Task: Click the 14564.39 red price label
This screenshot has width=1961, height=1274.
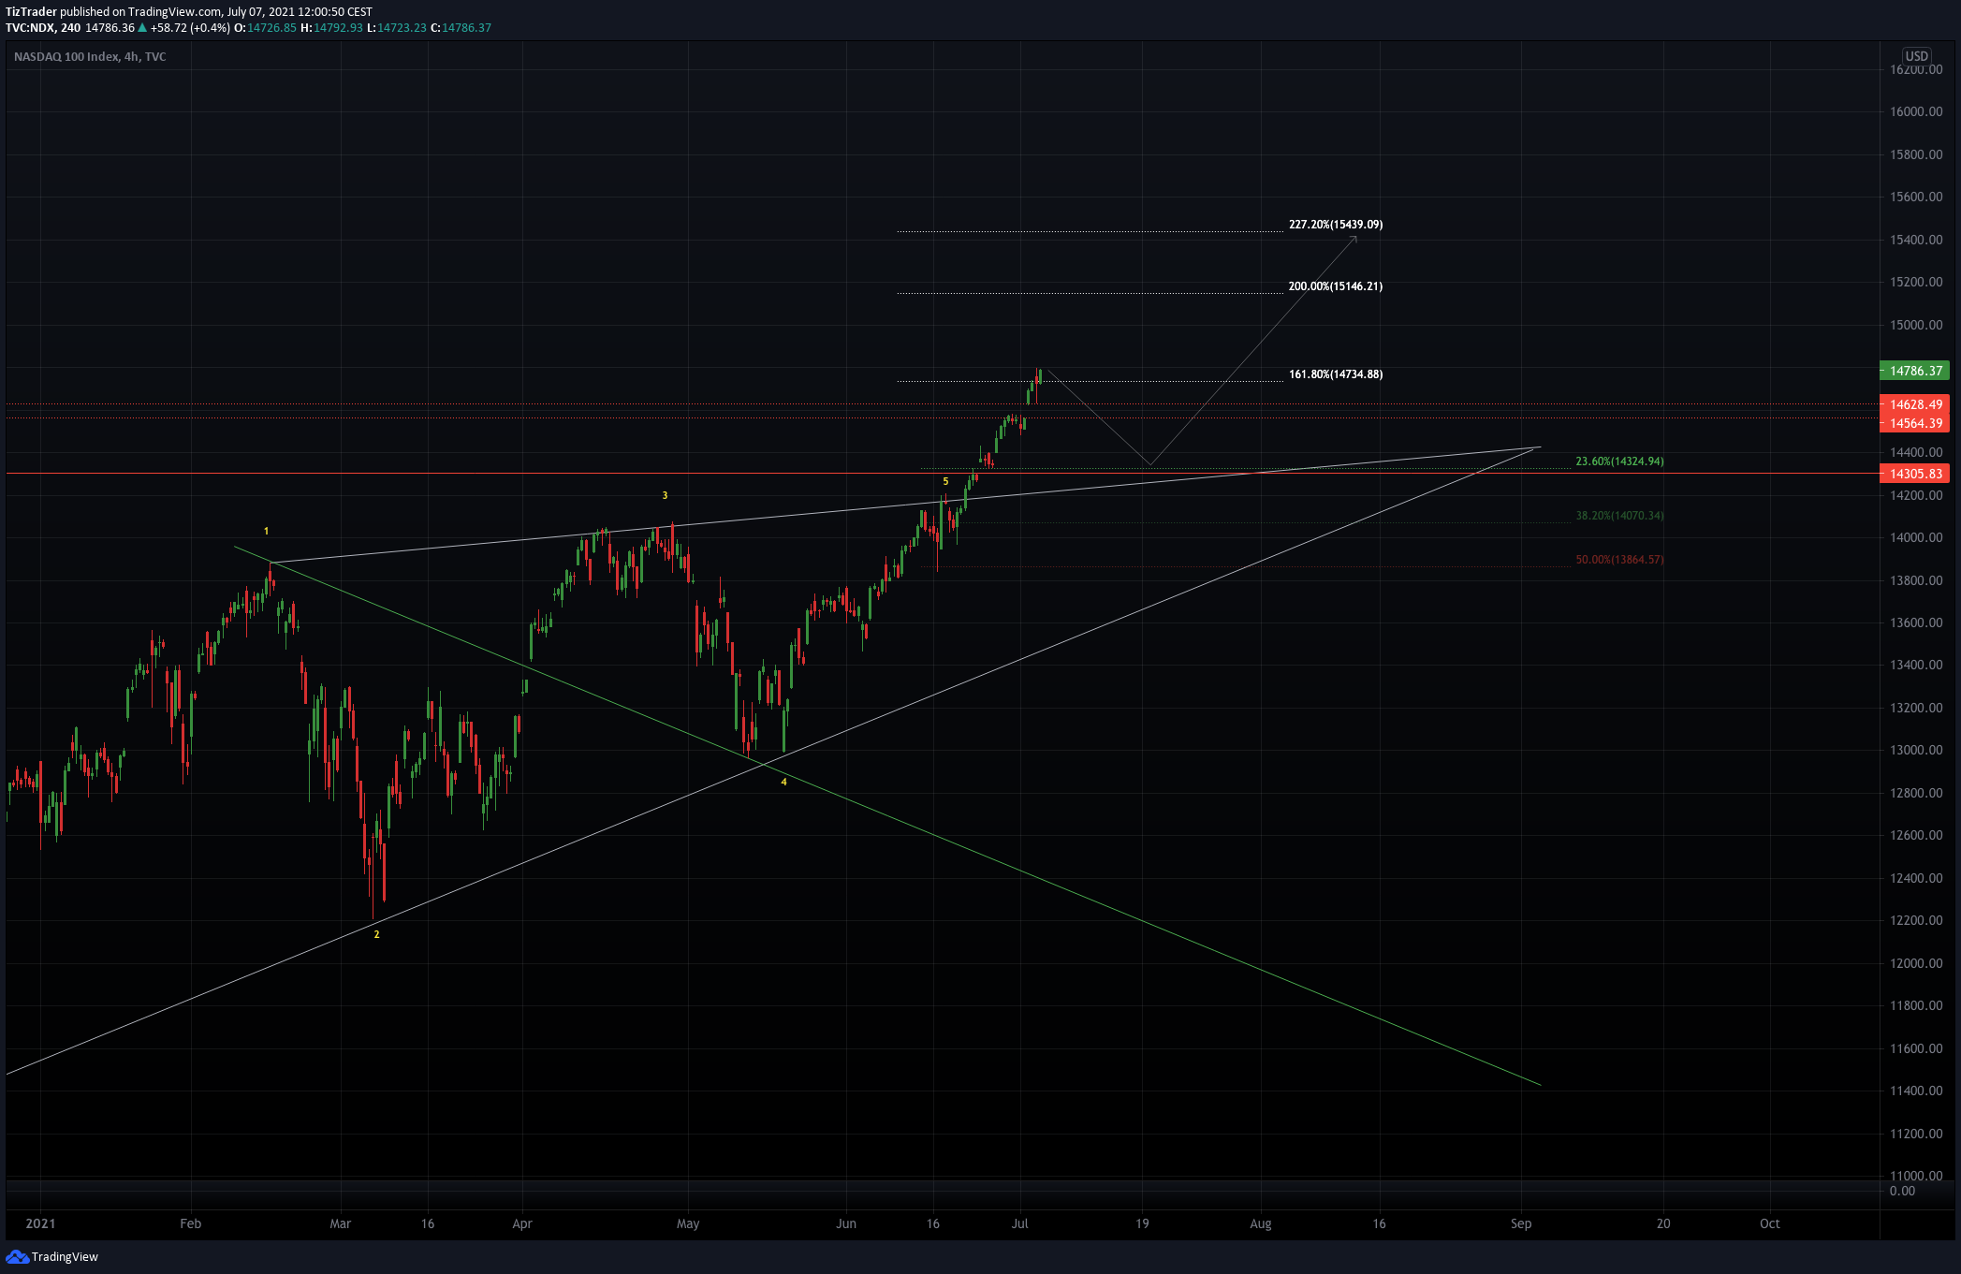Action: pyautogui.click(x=1915, y=423)
